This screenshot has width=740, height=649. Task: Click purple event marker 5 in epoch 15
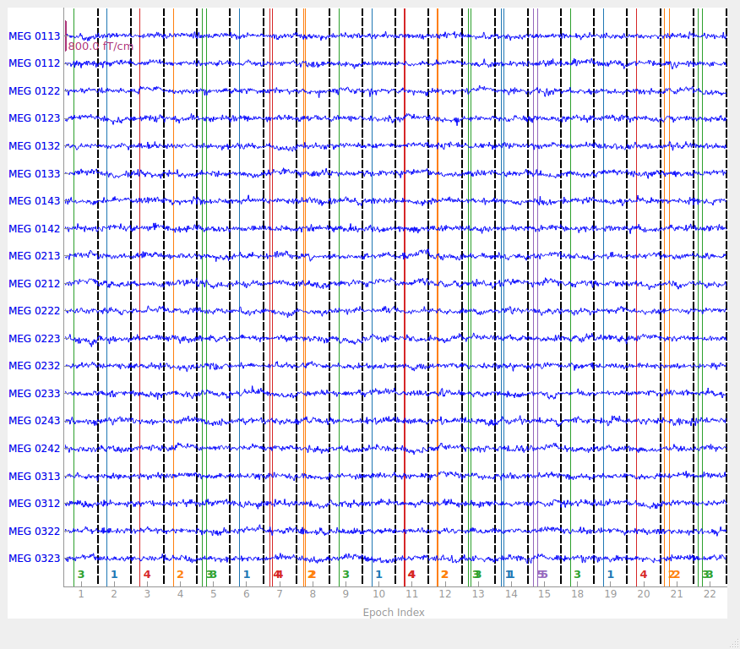tap(542, 575)
